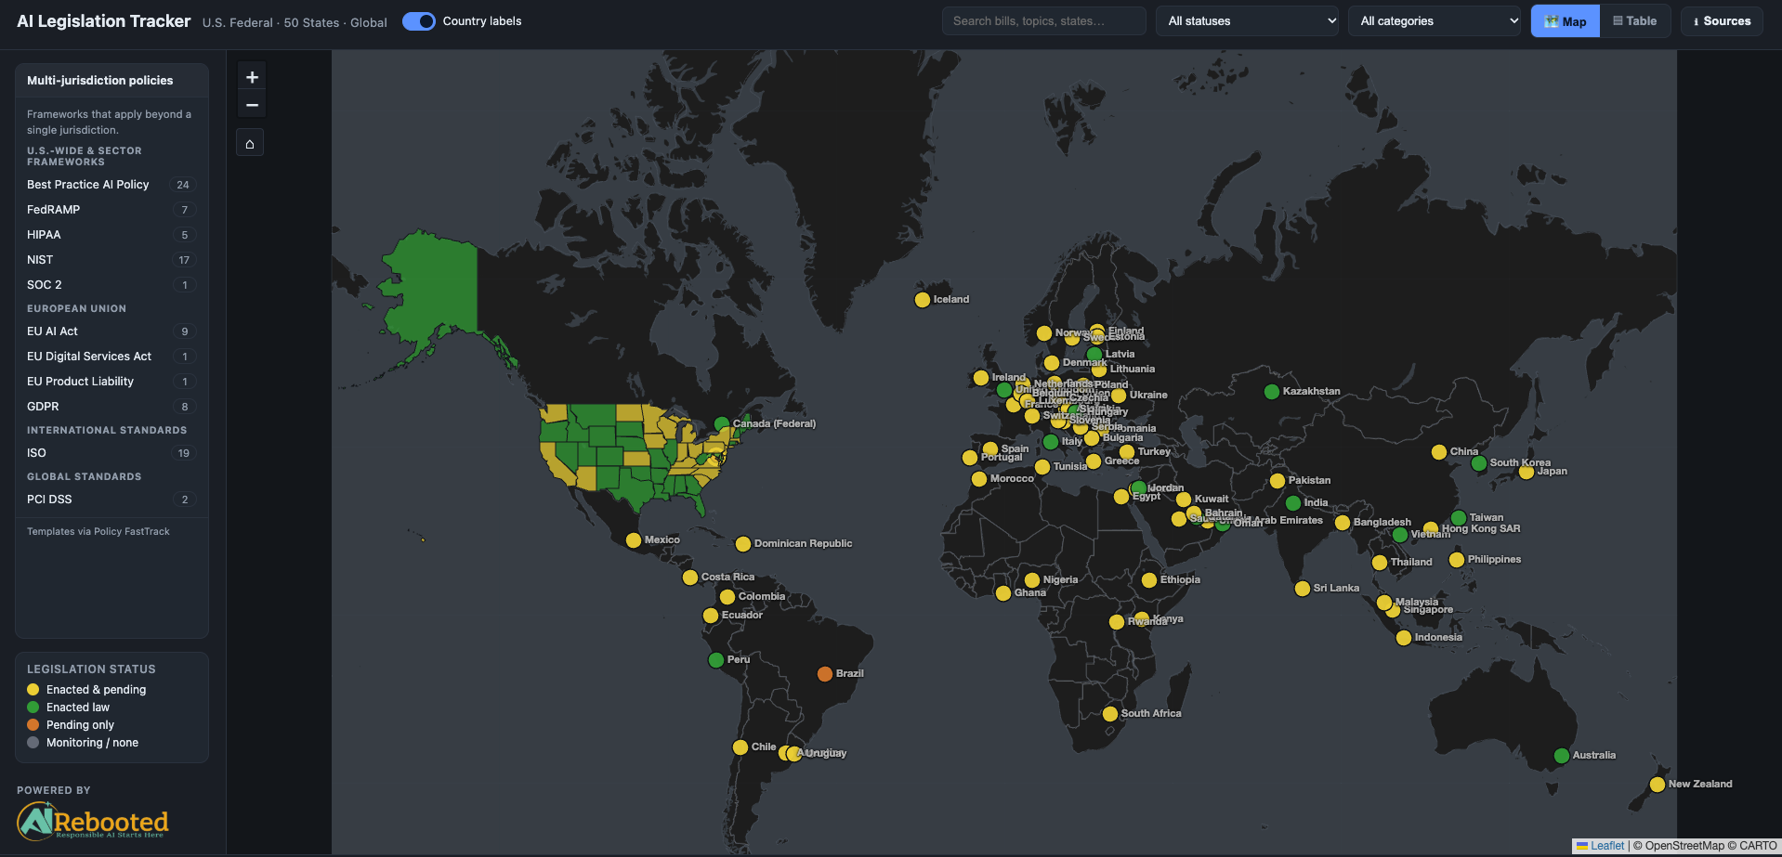The width and height of the screenshot is (1782, 857).
Task: Open the GDPR policy entry
Action: [x=111, y=407]
